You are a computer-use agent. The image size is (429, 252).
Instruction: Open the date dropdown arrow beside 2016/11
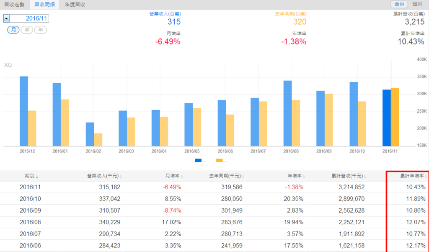pos(6,18)
